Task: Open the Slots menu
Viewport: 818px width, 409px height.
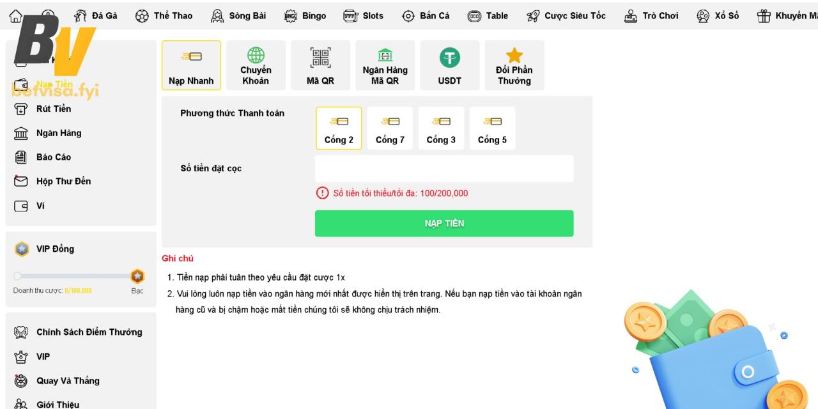Action: [364, 16]
